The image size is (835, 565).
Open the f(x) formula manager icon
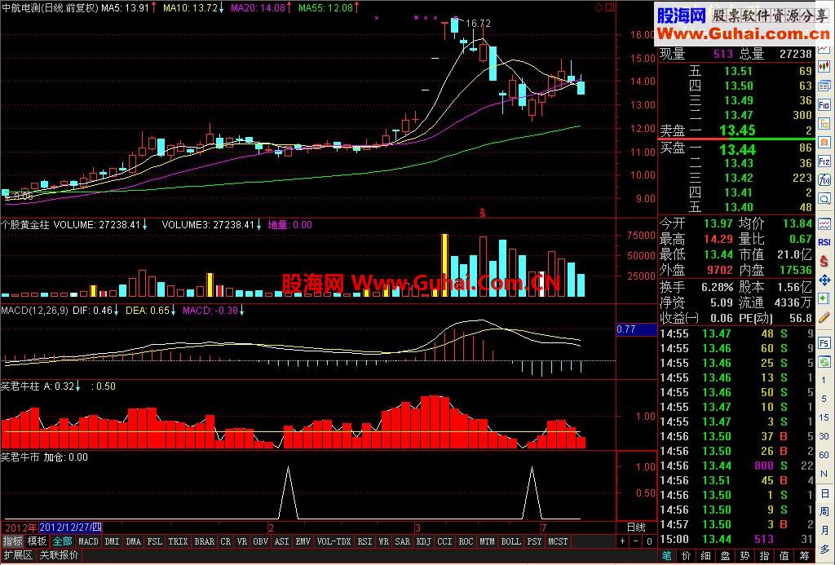pyautogui.click(x=824, y=180)
